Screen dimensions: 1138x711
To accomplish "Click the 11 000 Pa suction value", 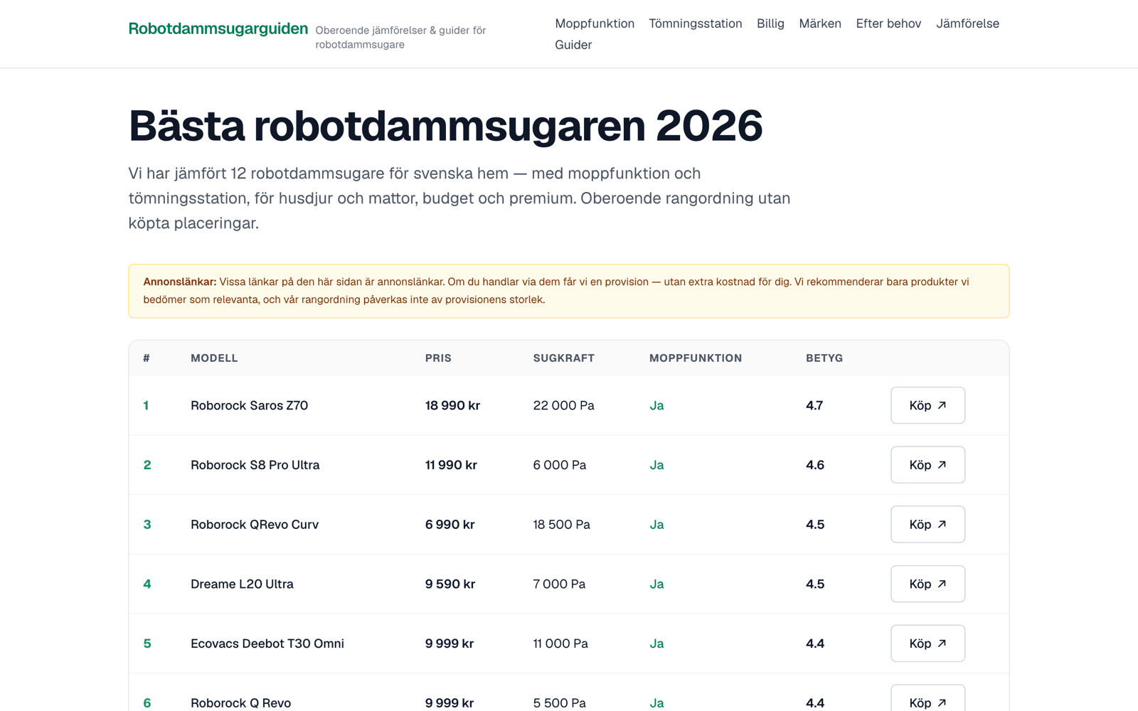I will (560, 643).
